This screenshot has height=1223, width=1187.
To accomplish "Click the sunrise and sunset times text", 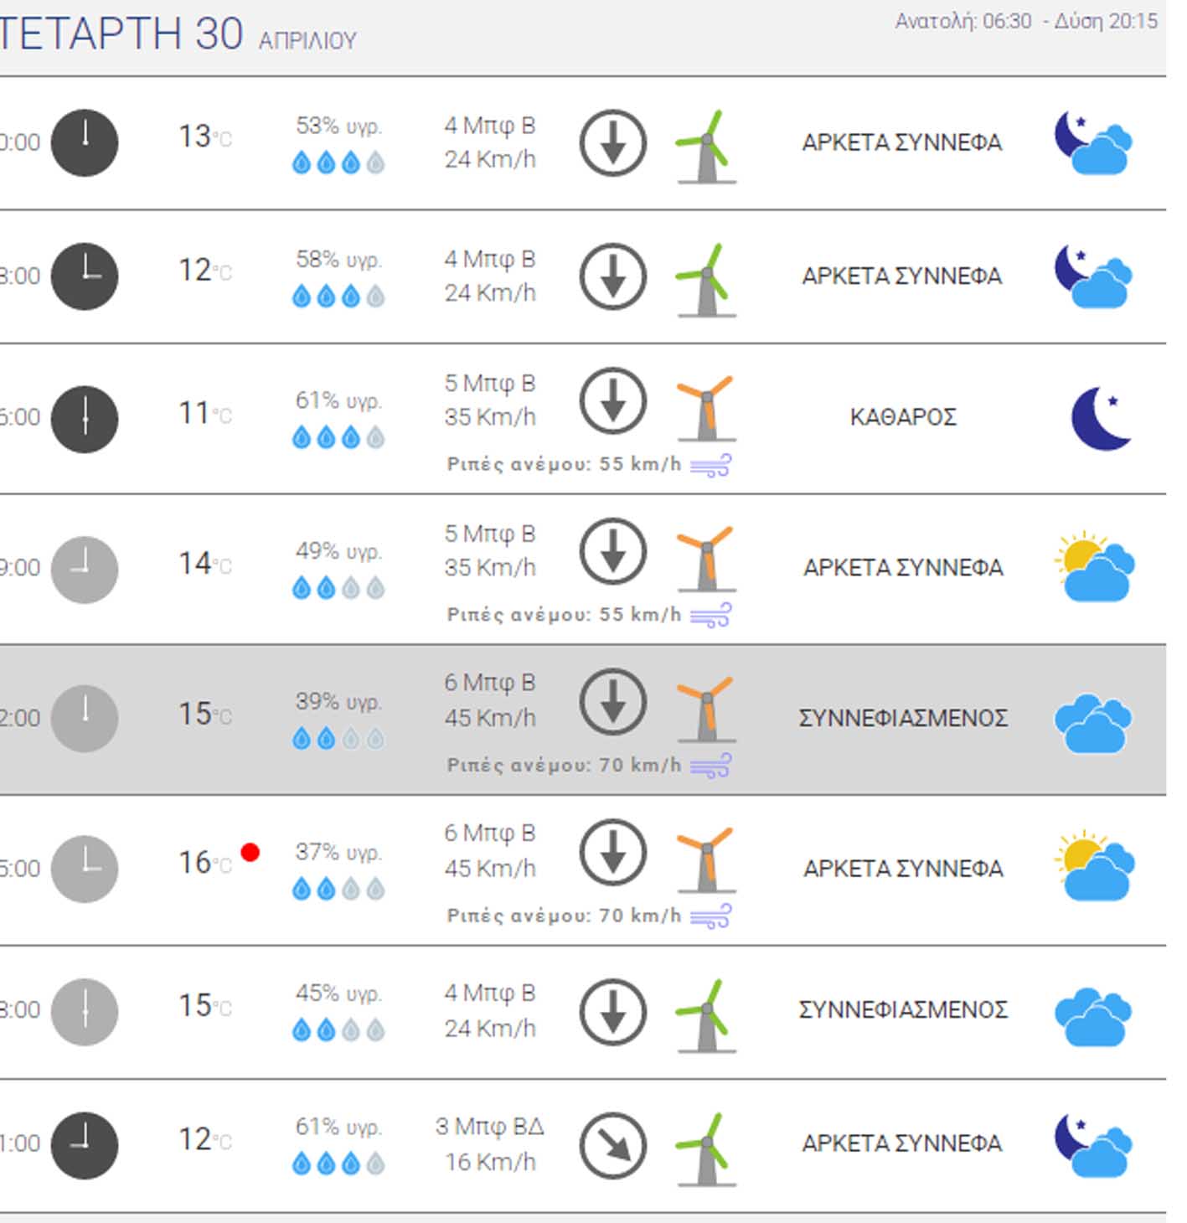I will click(x=1026, y=21).
